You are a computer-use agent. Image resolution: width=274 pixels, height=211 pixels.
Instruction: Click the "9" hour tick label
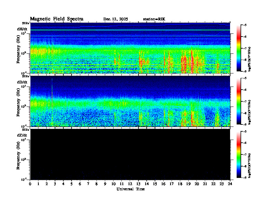[x=105, y=184]
